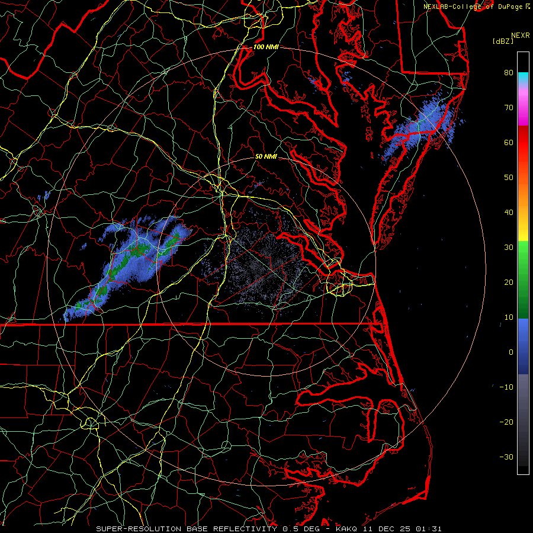The width and height of the screenshot is (533, 533).
Task: Click the 10 dBZ scale value
Action: click(509, 317)
